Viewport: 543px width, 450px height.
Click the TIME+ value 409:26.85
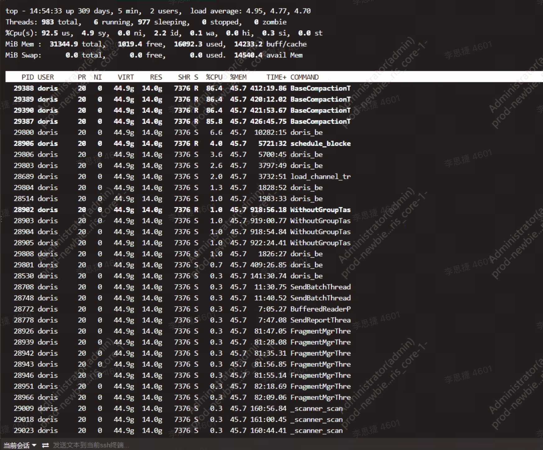pyautogui.click(x=268, y=265)
